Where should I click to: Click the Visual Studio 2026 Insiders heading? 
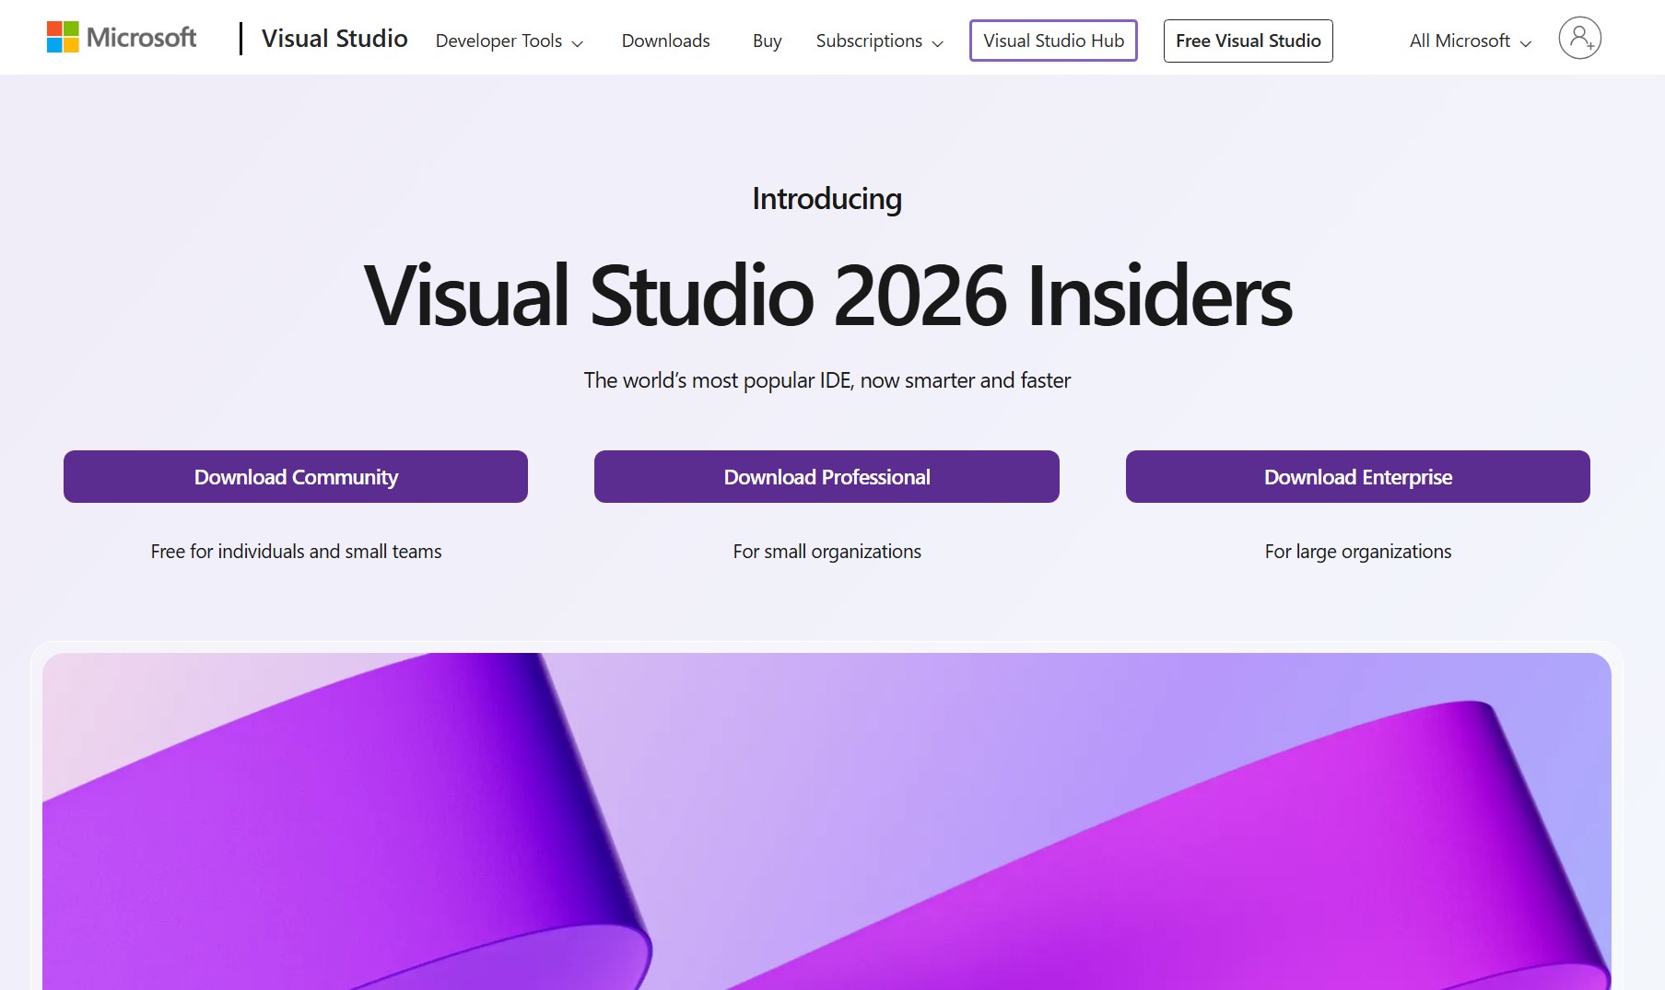(x=827, y=296)
